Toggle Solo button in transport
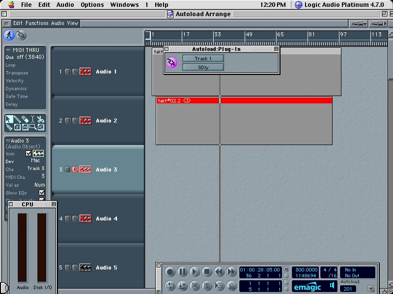This screenshot has height=294, width=393. coord(207,286)
